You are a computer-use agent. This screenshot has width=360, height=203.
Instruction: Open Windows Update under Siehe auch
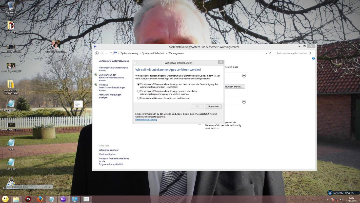coord(107,154)
